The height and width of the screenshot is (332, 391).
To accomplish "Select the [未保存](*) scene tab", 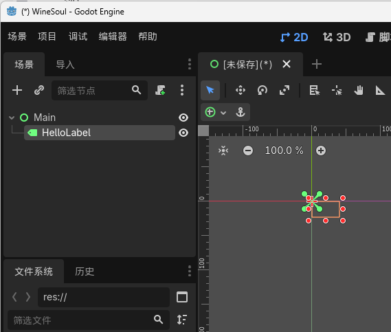I will 247,65.
